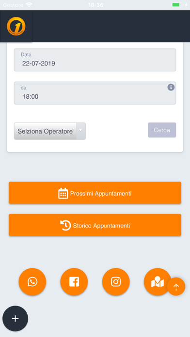
Task: Tap the dark plus floating button
Action: click(16, 319)
